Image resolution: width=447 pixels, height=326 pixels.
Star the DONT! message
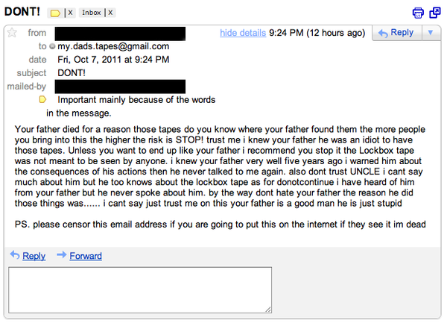(x=11, y=33)
